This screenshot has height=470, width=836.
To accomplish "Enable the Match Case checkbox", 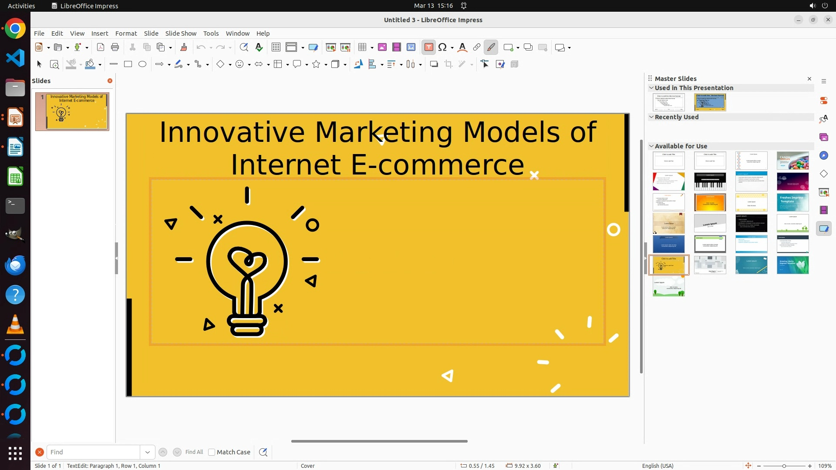I will [x=212, y=452].
